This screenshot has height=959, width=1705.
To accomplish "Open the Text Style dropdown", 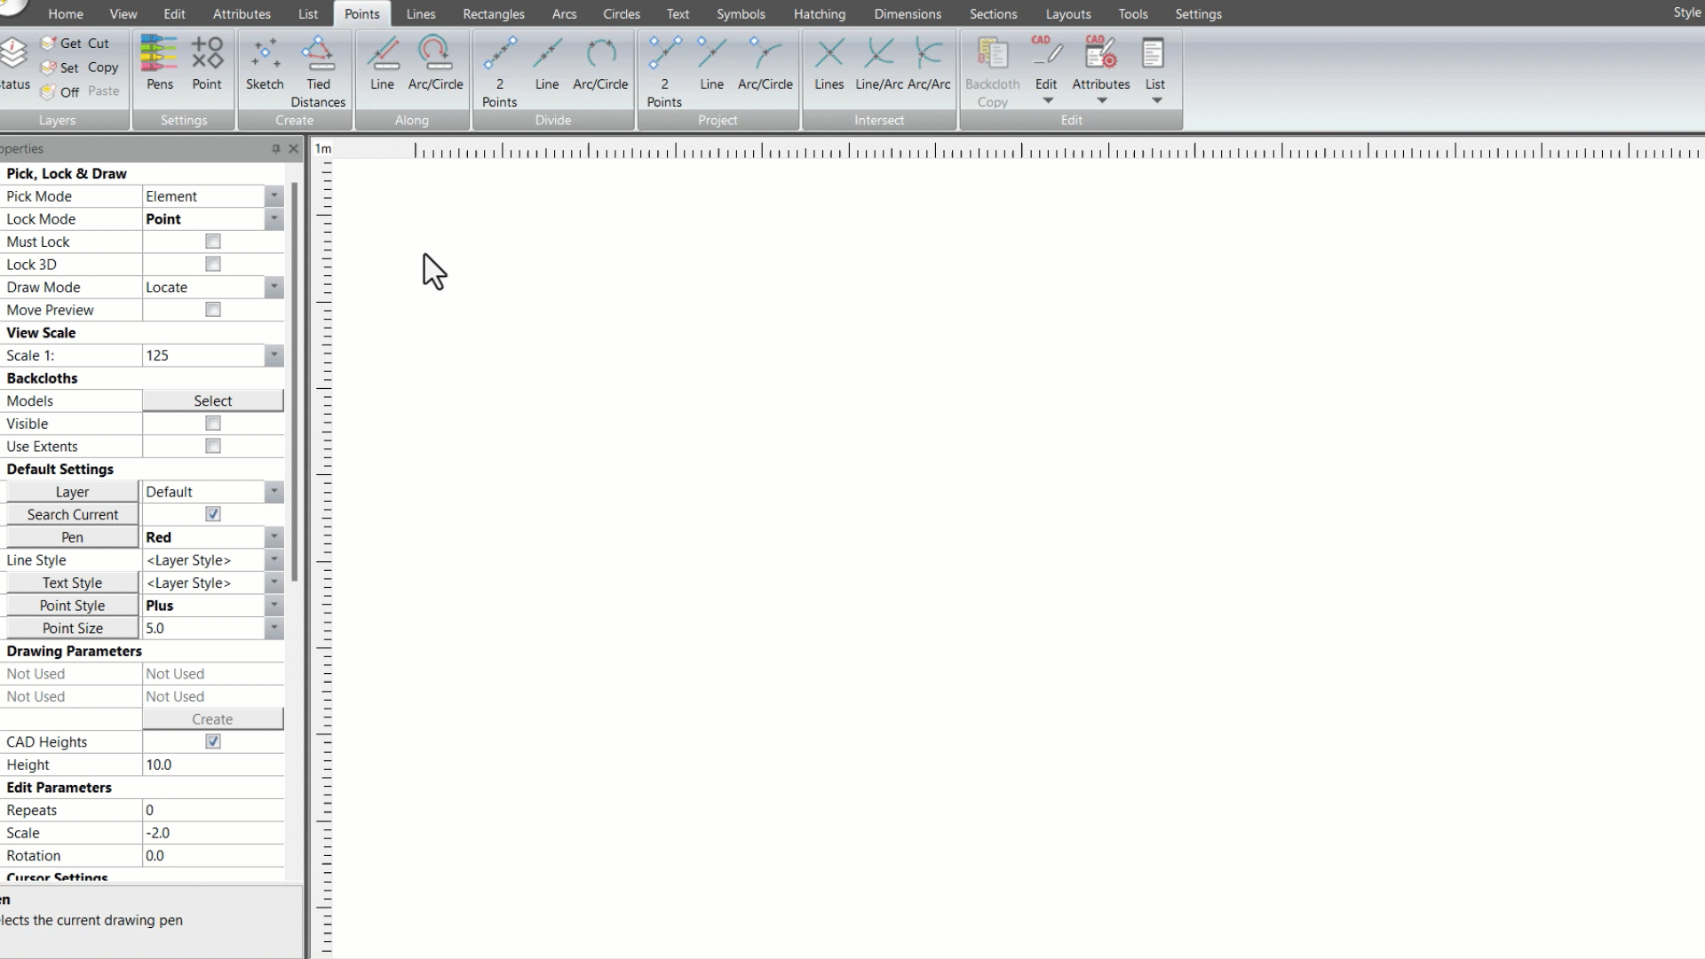I will point(274,583).
